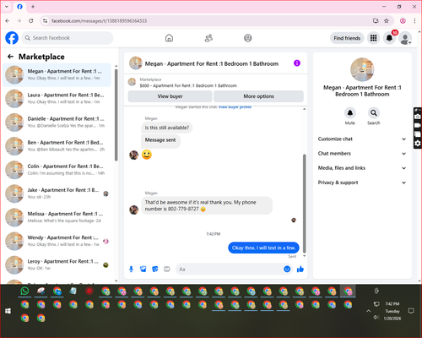Open Windows notification center icon
The width and height of the screenshot is (422, 338).
point(411,311)
